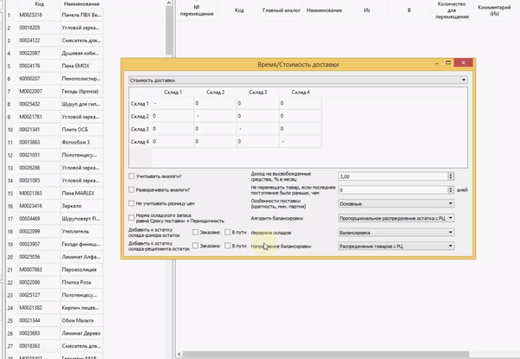Click the 'Доход на высвобожденные средства' 3,00 field
This screenshot has height=359, width=520.
coord(393,176)
